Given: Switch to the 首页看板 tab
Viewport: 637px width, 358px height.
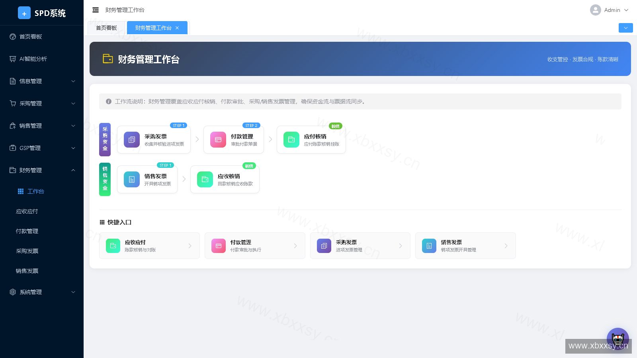Looking at the screenshot, I should click(x=106, y=28).
